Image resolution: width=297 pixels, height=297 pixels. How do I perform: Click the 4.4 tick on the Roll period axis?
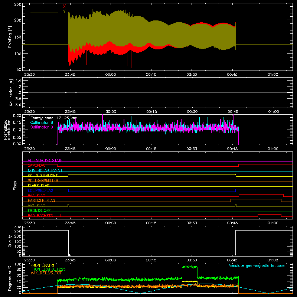(x=18, y=81)
